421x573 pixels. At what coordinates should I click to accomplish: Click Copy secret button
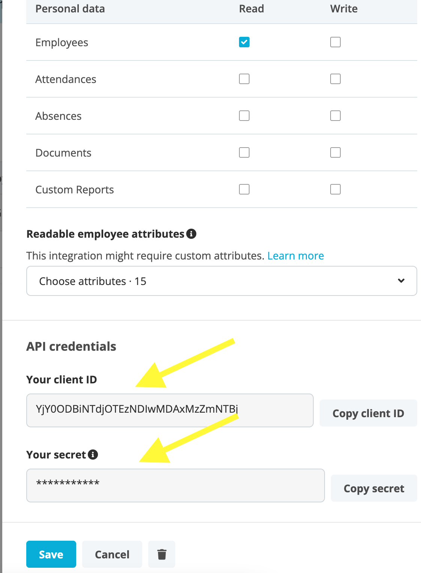(x=374, y=488)
